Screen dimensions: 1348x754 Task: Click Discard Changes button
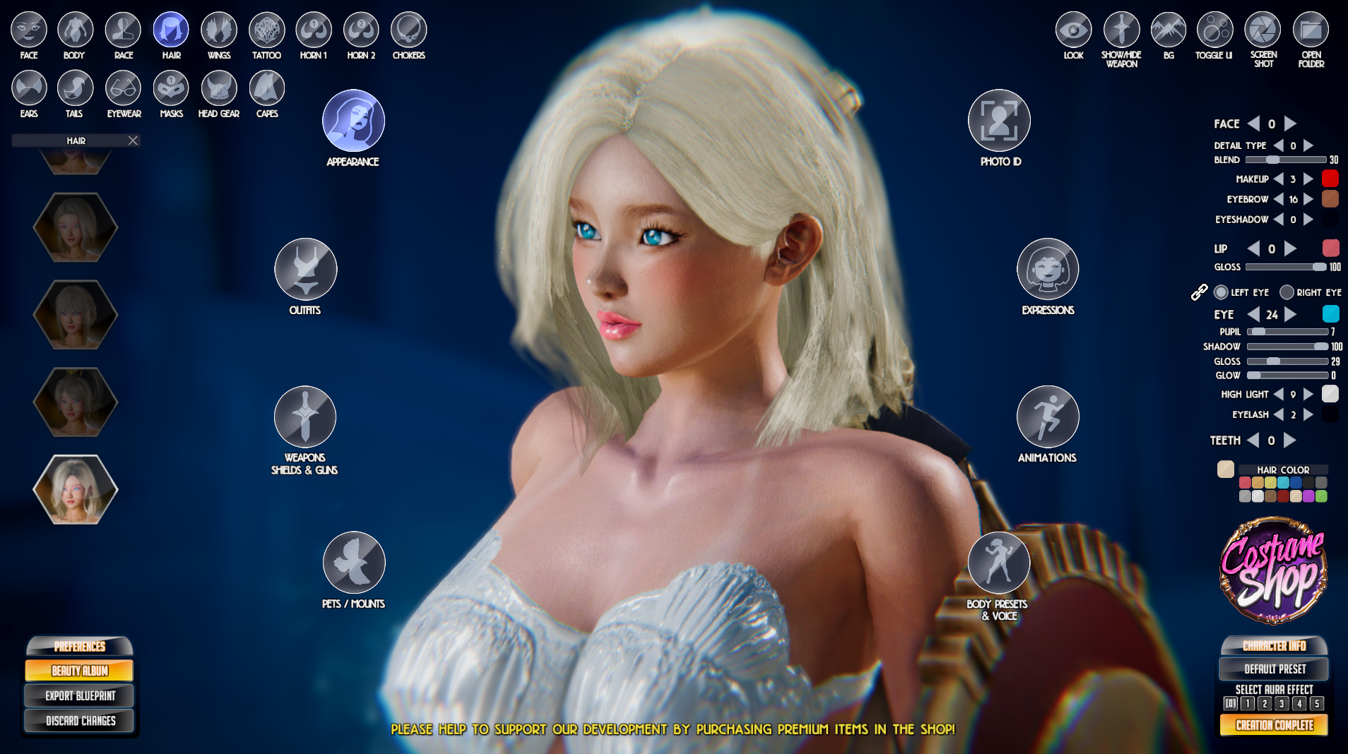(x=79, y=721)
